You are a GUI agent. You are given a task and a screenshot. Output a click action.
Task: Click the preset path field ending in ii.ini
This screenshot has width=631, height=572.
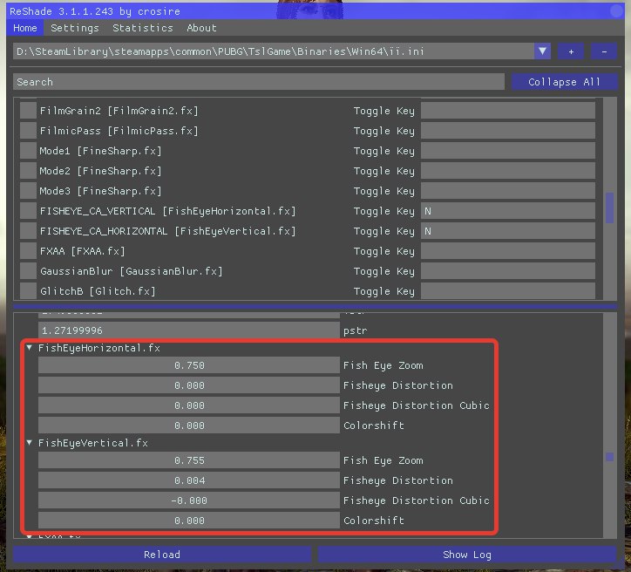click(x=274, y=51)
